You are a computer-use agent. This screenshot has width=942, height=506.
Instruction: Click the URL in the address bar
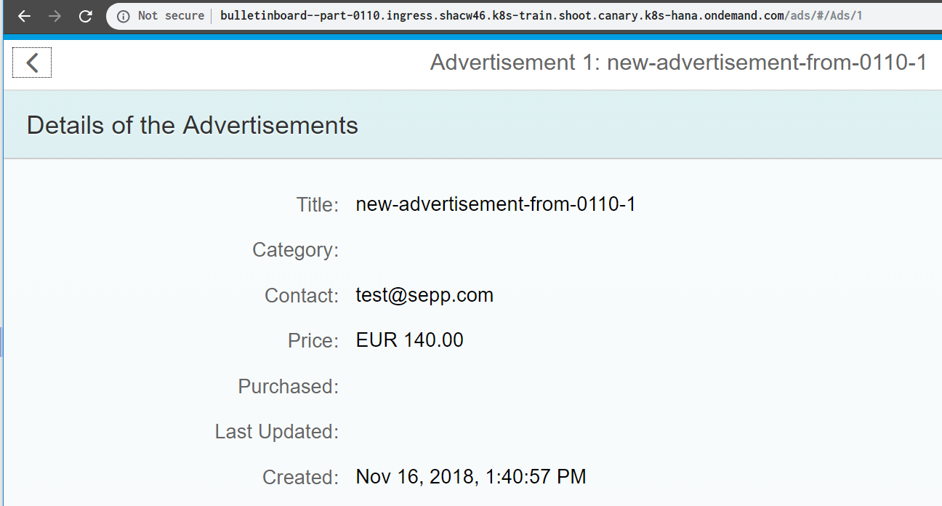click(541, 16)
